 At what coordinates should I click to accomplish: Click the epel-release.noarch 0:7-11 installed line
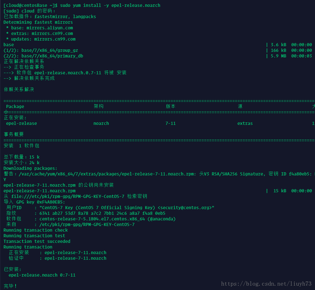tap(42, 275)
